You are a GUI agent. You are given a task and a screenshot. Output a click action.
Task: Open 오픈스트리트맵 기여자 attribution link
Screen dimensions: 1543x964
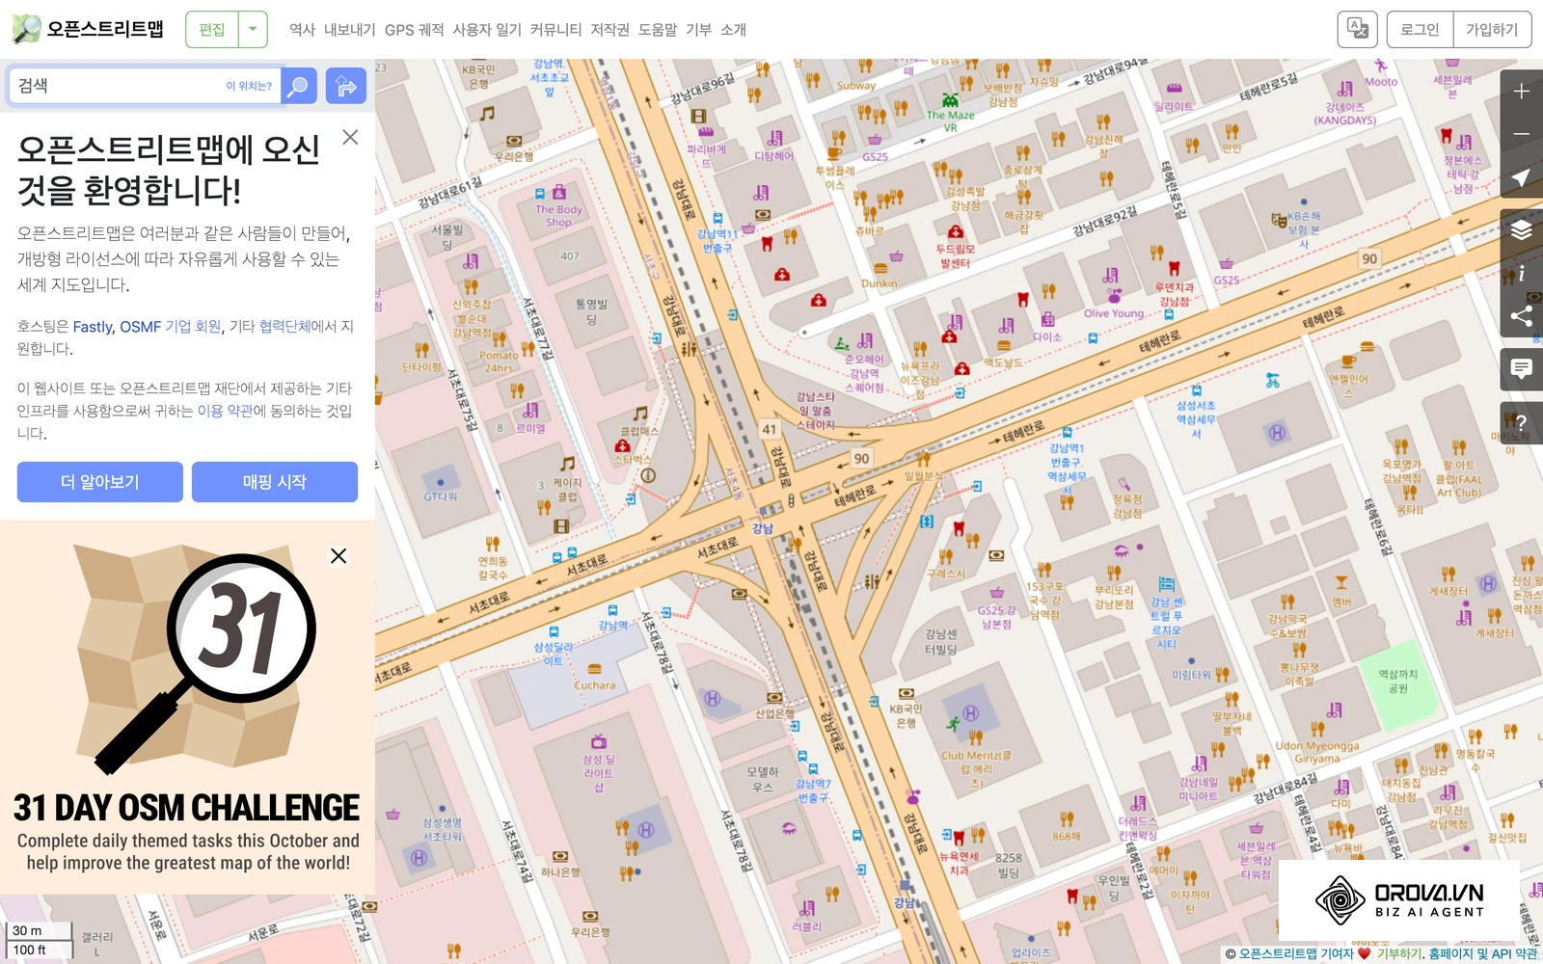(x=1296, y=953)
